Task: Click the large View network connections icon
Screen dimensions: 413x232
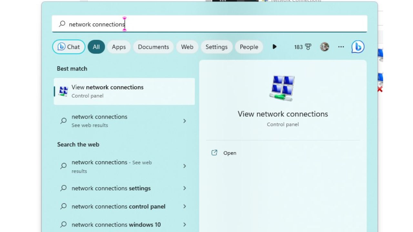Action: (x=282, y=88)
